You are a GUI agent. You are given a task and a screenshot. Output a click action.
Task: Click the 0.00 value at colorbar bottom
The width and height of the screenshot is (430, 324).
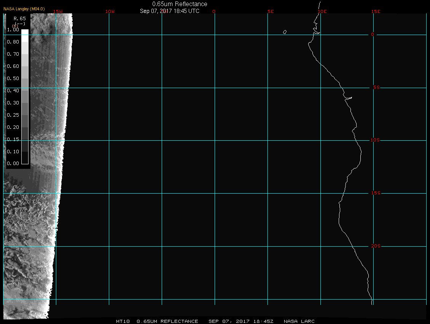(x=13, y=164)
